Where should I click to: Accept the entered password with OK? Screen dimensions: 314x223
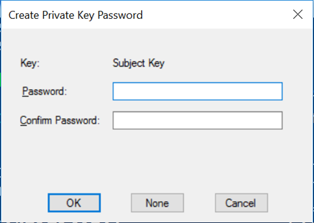tap(74, 203)
